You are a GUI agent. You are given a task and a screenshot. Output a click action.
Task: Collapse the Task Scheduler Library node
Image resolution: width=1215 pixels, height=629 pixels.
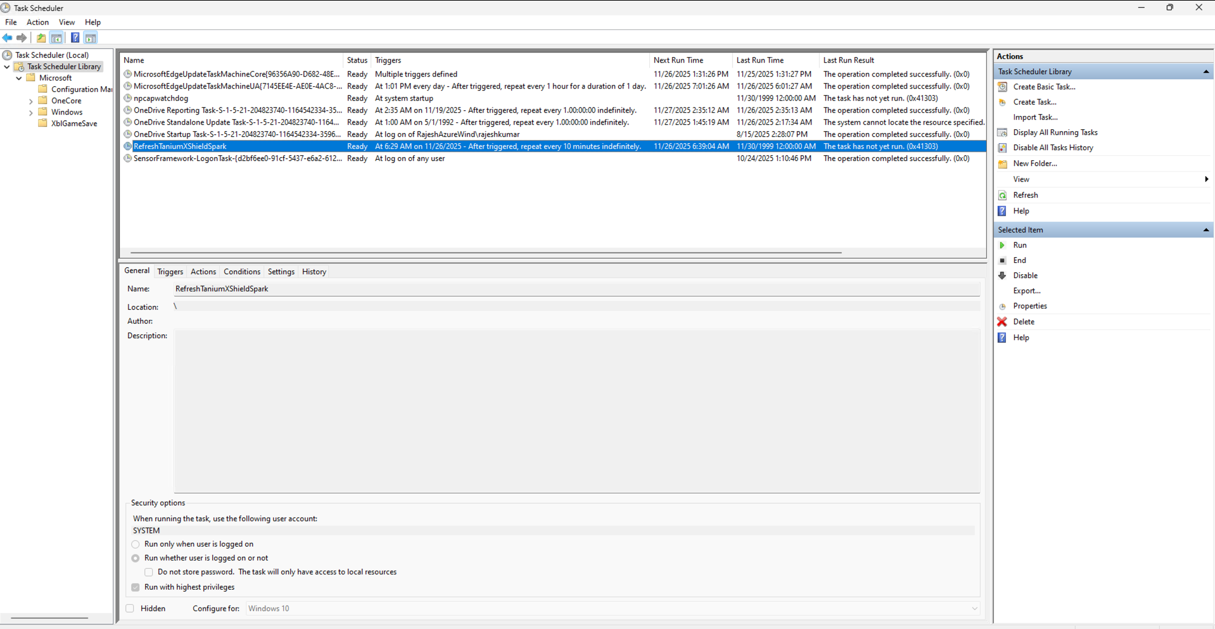pyautogui.click(x=6, y=66)
